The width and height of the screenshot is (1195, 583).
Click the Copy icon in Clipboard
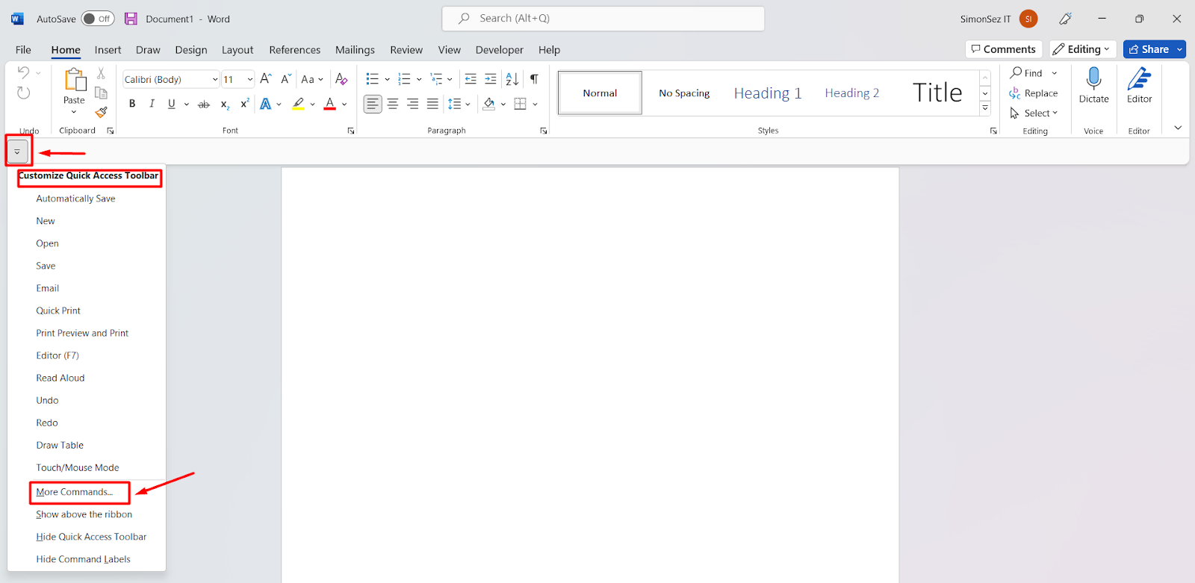(x=101, y=93)
